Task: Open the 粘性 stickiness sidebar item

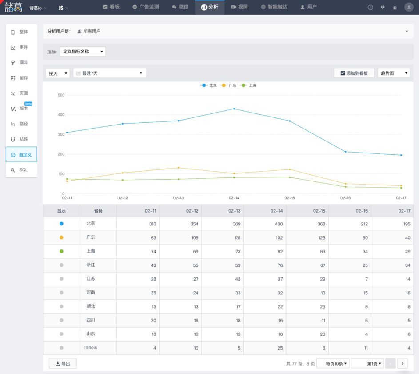Action: coord(21,139)
